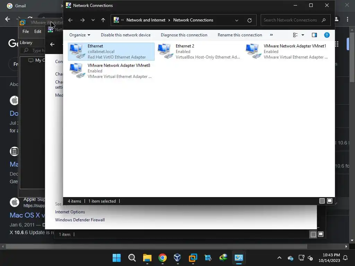This screenshot has width=355, height=266.
Task: Click Rename this connection
Action: 240,35
